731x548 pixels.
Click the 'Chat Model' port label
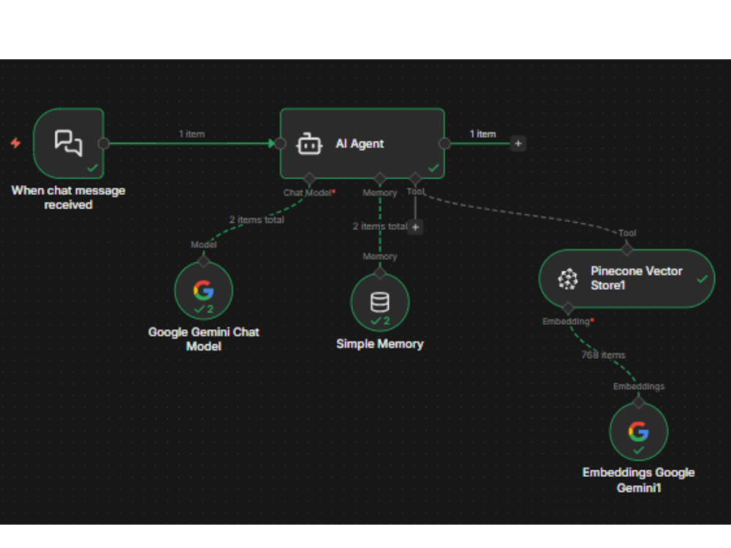[307, 193]
